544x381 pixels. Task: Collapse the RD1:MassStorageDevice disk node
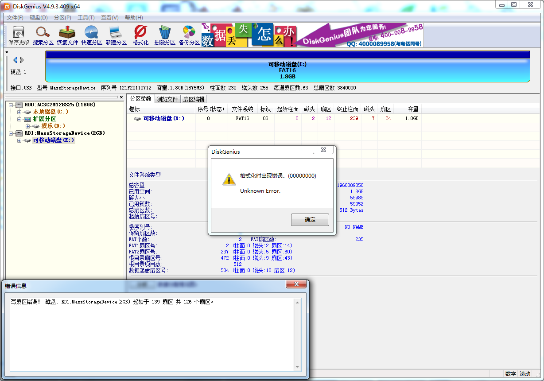point(11,133)
